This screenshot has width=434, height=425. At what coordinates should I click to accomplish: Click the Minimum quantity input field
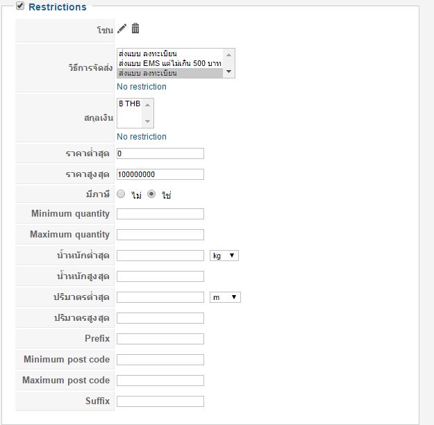click(x=160, y=214)
